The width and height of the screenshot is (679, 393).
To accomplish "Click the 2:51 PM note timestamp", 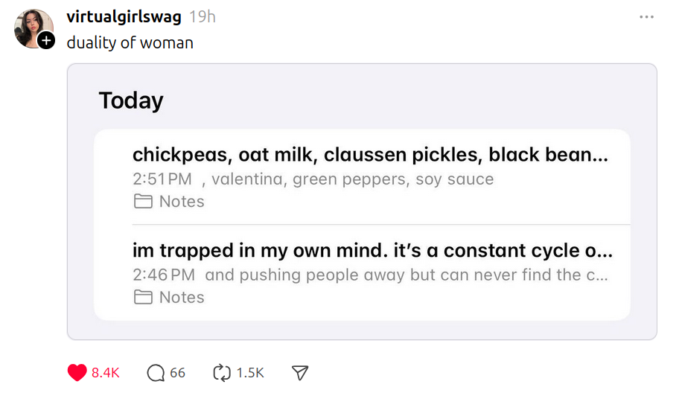I will (x=162, y=179).
